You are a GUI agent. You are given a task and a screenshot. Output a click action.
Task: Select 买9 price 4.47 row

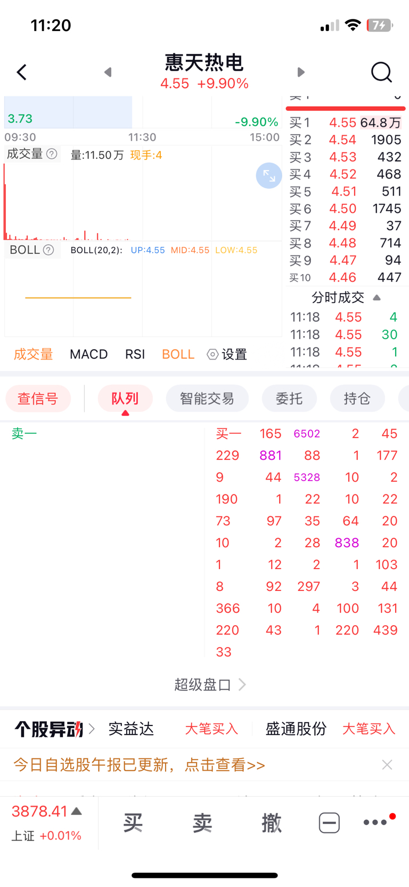click(345, 260)
